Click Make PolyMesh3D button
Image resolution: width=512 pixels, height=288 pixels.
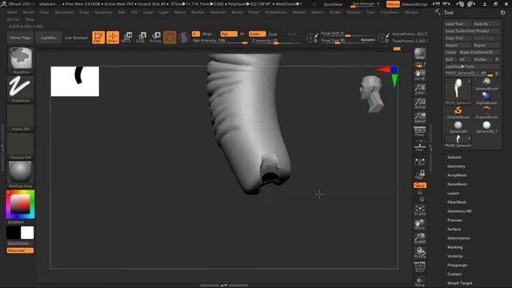pyautogui.click(x=478, y=52)
